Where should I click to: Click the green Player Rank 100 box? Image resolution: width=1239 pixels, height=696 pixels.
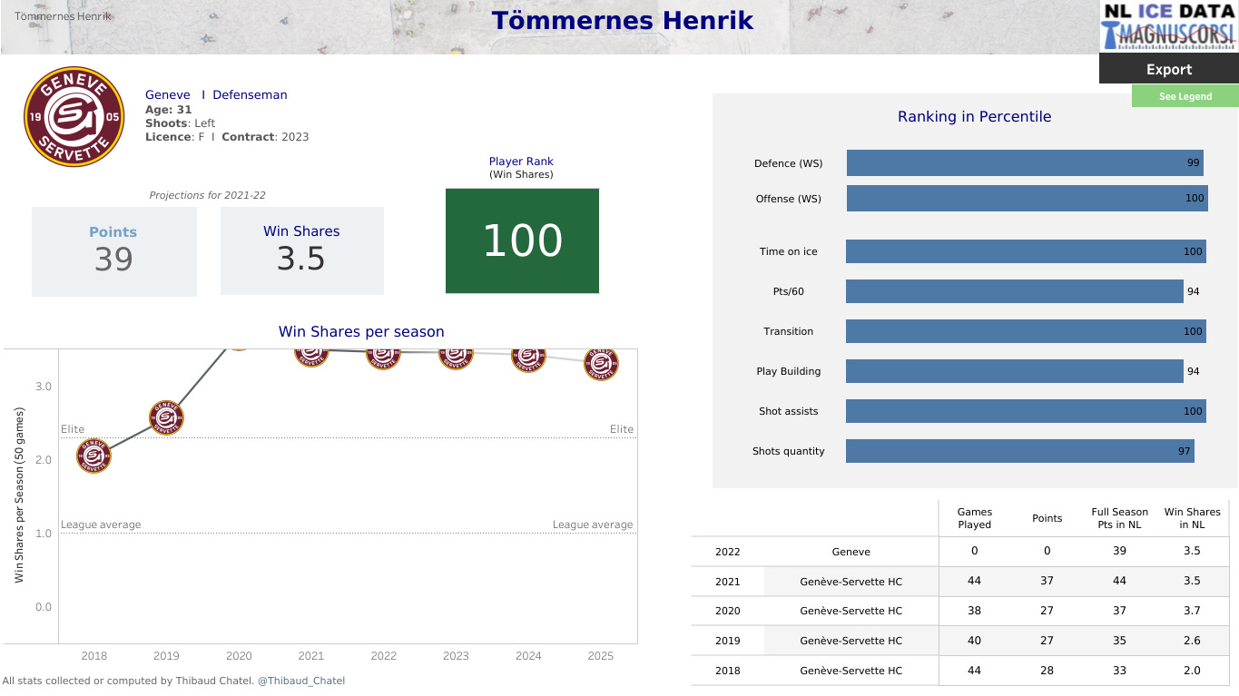pyautogui.click(x=522, y=240)
